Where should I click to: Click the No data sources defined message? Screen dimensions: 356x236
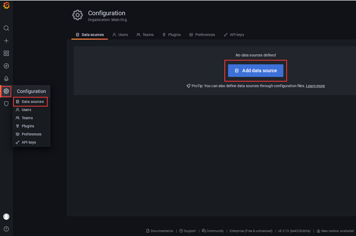[x=256, y=55]
